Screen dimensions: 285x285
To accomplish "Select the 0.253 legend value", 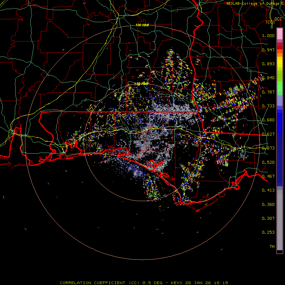I will [x=268, y=232].
